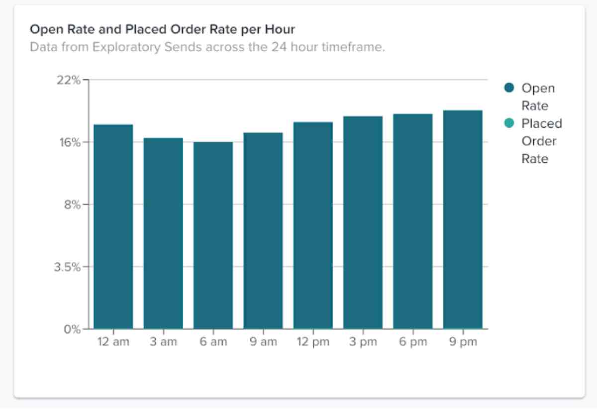597x410 pixels.
Task: Click the Exploratory Sends subtitle text
Action: tap(207, 48)
